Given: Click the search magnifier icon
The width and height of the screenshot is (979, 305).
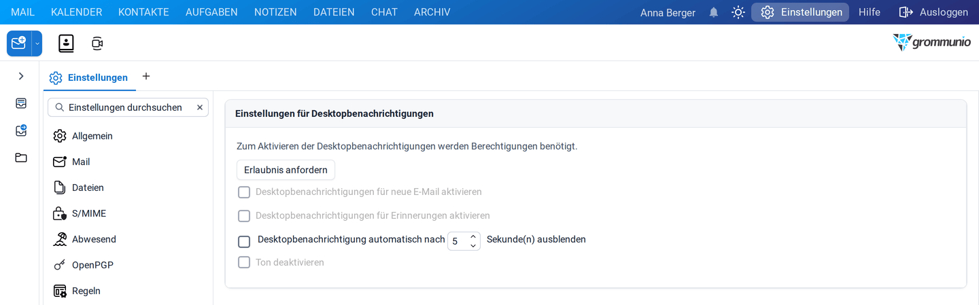Looking at the screenshot, I should pos(60,107).
